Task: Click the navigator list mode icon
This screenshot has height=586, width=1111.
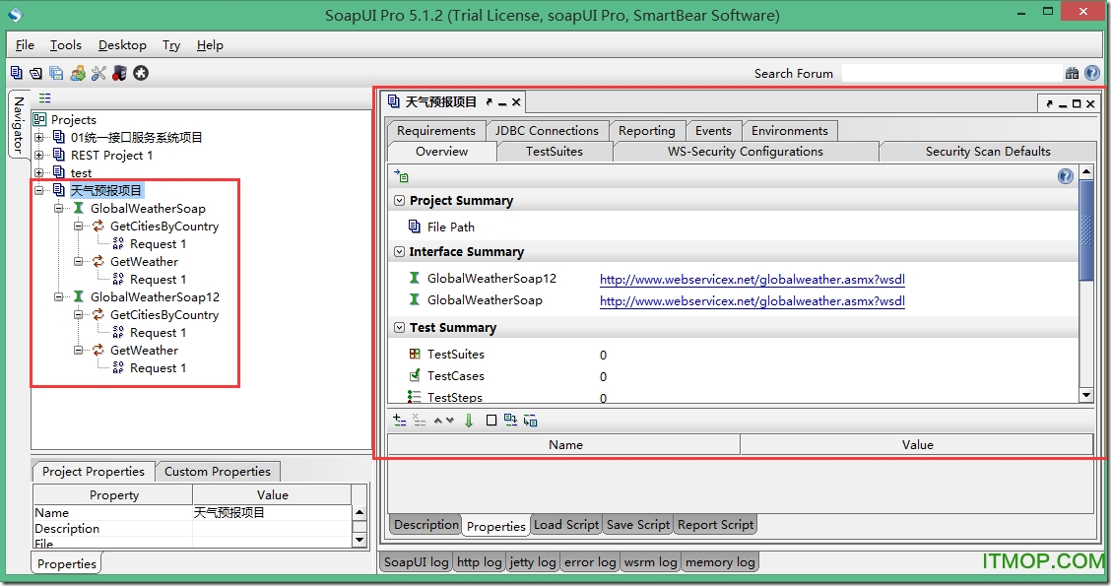Action: (45, 98)
